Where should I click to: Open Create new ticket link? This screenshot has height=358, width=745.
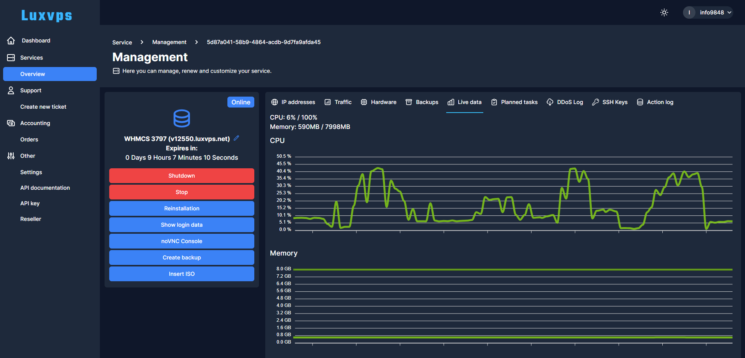(x=43, y=107)
